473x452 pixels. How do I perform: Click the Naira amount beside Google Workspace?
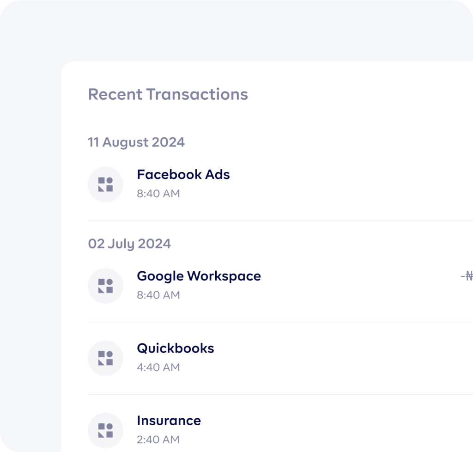point(467,276)
